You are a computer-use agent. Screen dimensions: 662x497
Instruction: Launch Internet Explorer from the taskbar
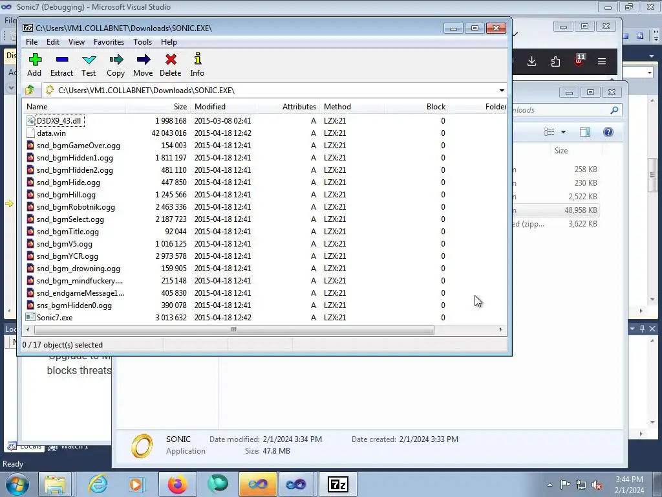(98, 484)
